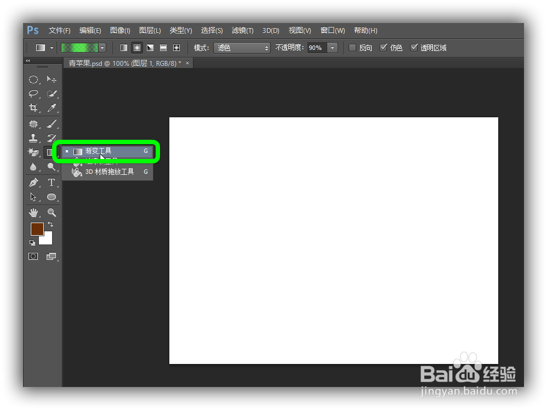Select the Lasso tool
Viewport: 547px width, 410px height.
(x=33, y=93)
